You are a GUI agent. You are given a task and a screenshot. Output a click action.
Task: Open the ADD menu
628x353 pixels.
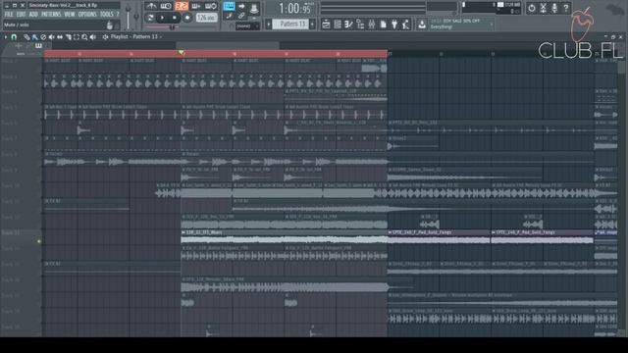click(33, 15)
